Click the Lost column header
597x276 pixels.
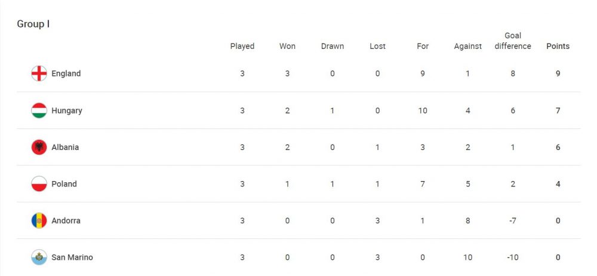point(377,46)
